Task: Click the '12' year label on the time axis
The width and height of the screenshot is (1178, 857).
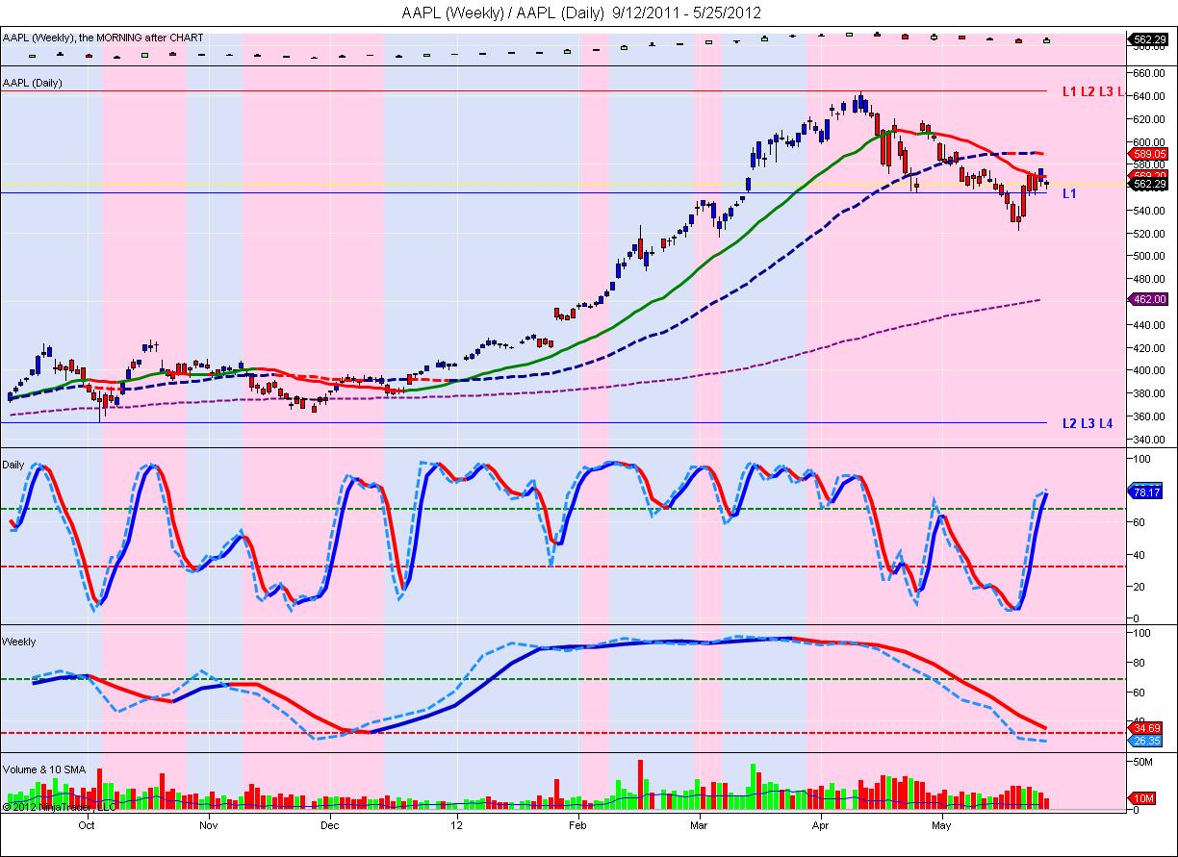Action: pyautogui.click(x=456, y=825)
